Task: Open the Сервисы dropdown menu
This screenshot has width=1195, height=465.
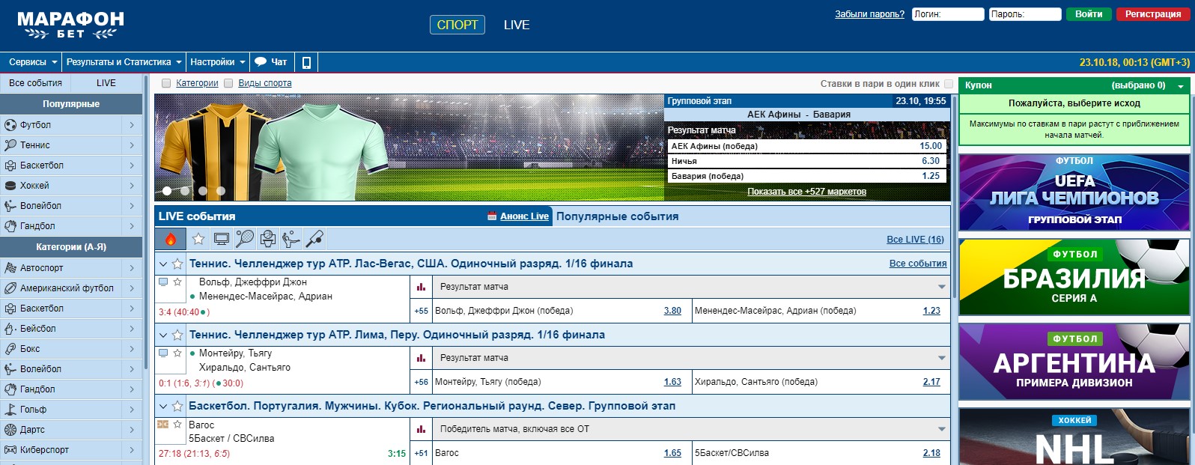Action: (x=33, y=62)
